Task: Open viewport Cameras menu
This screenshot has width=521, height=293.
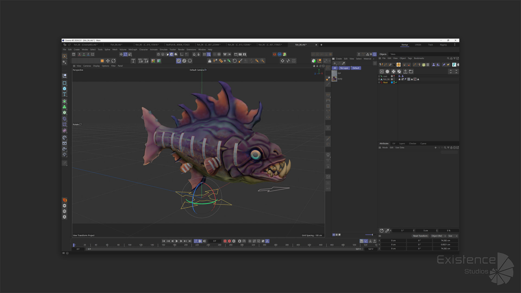Action: click(x=87, y=66)
